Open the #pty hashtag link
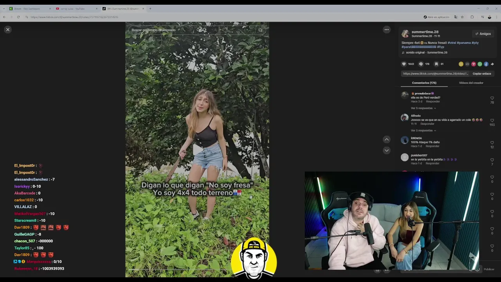 click(x=475, y=43)
